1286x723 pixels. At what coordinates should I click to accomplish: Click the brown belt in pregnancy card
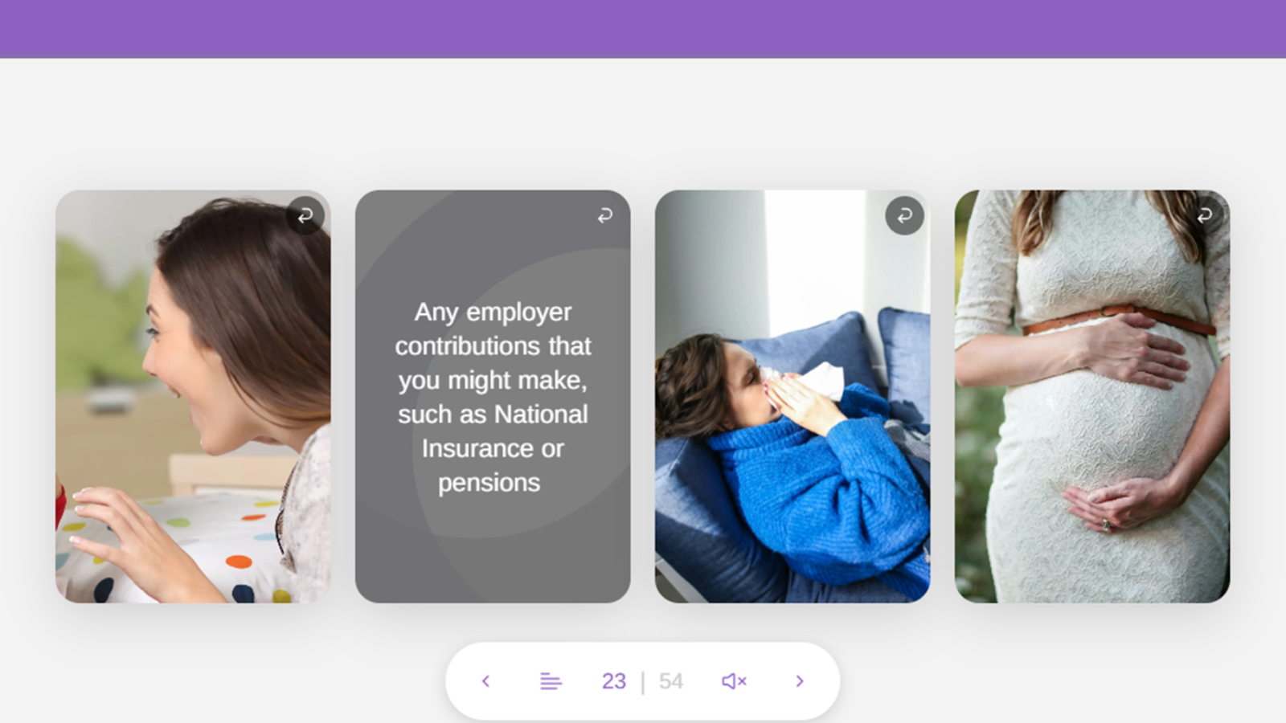pos(1117,320)
